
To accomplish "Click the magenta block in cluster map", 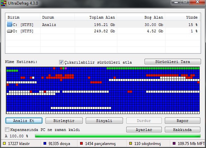I will click(66, 68).
